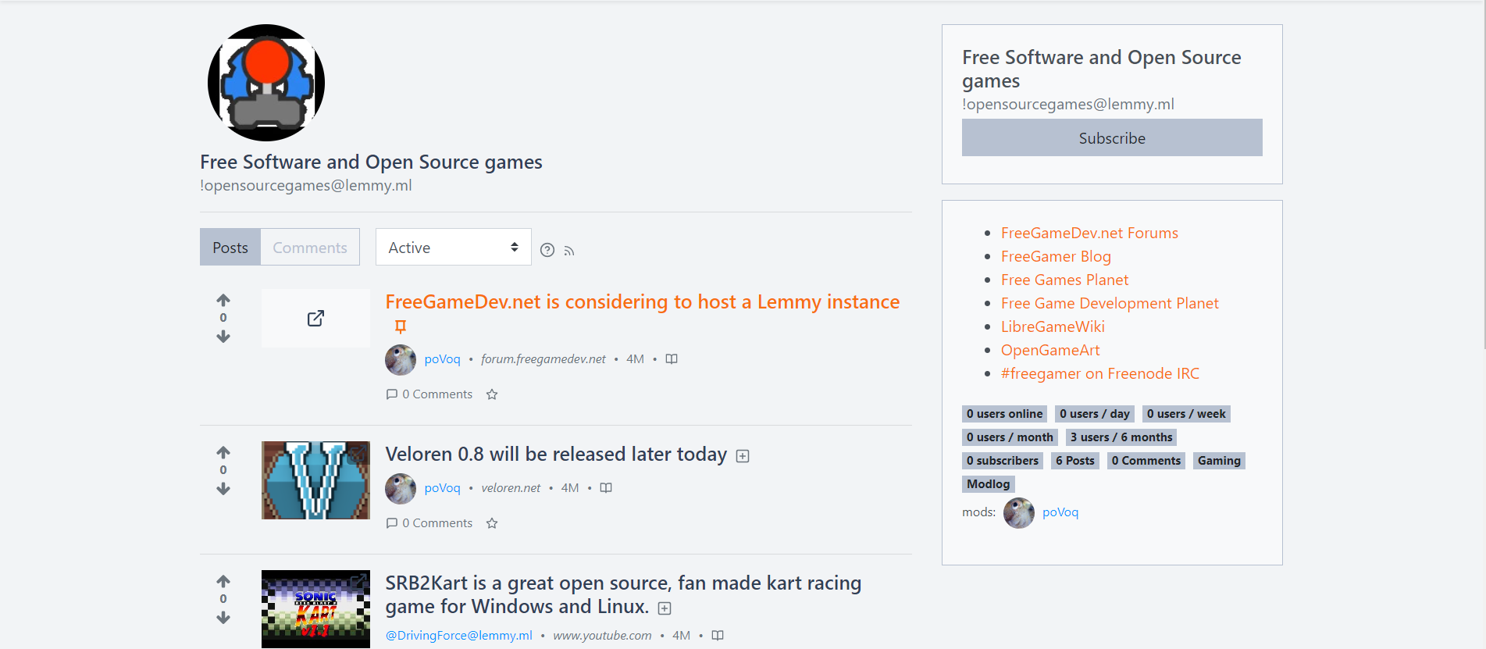Open book icon link on Veloren post

click(606, 488)
